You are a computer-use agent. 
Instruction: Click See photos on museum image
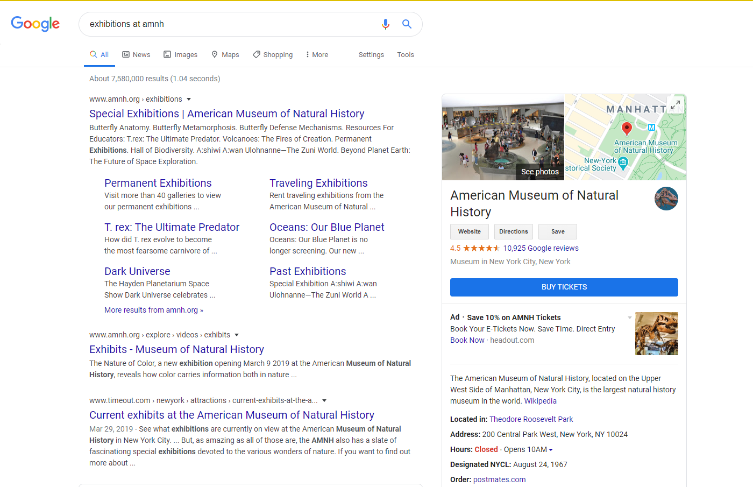pyautogui.click(x=540, y=172)
